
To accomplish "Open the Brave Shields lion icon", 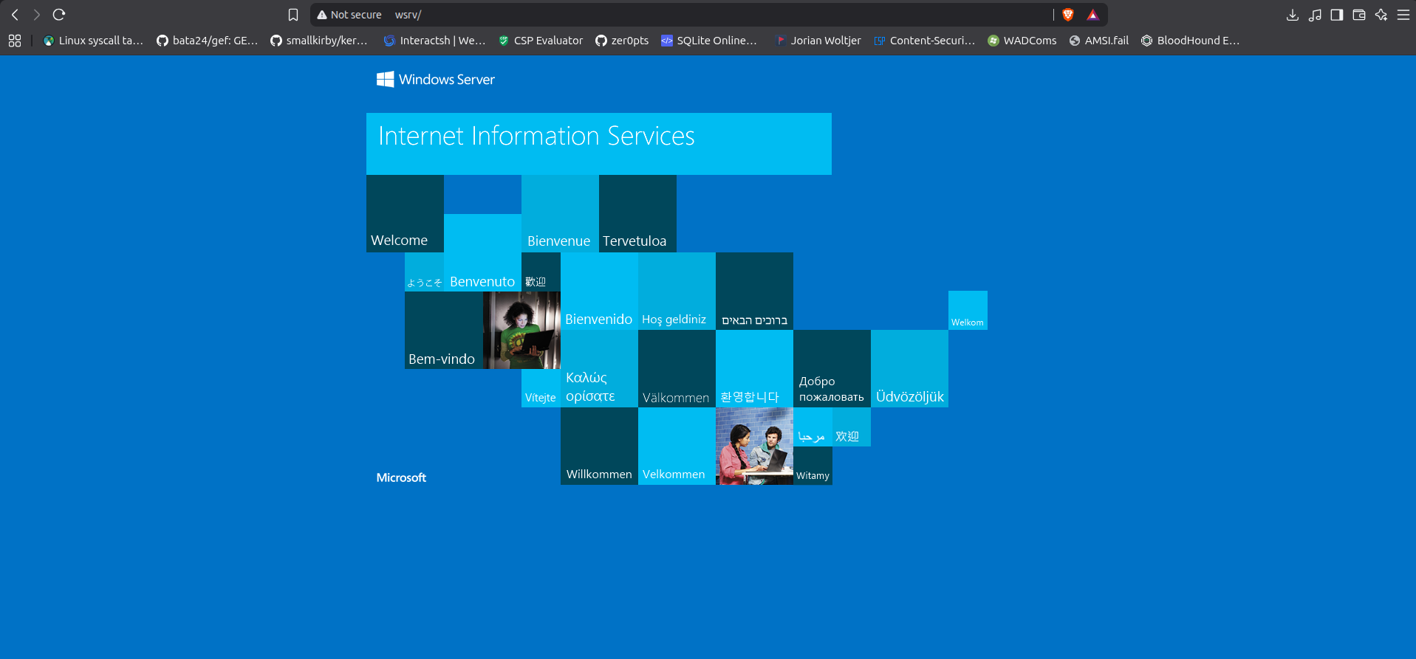I will [x=1068, y=15].
